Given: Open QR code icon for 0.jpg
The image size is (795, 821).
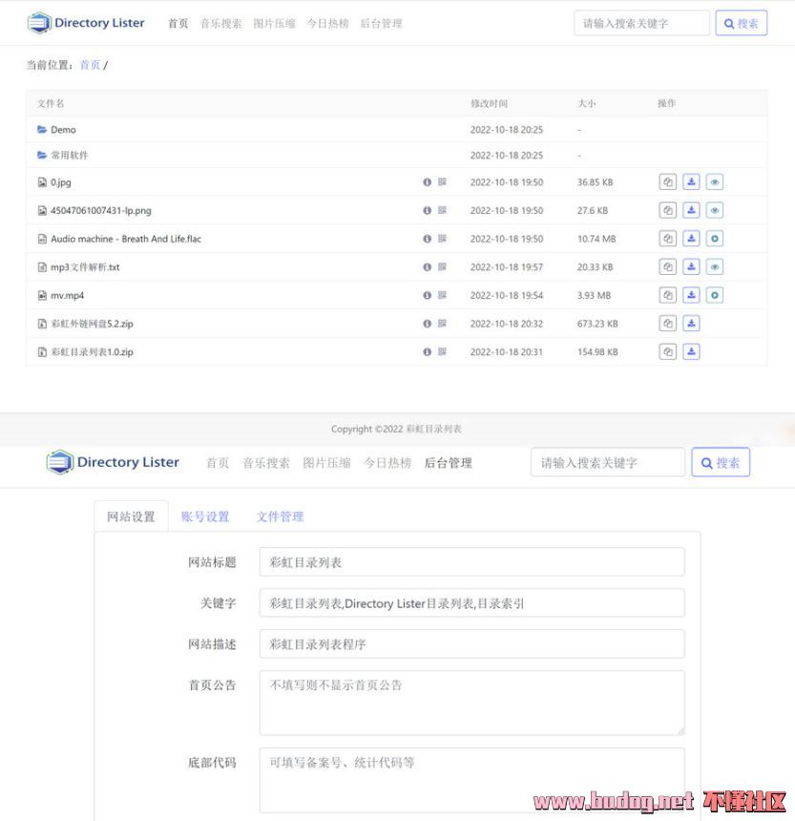Looking at the screenshot, I should coord(442,181).
